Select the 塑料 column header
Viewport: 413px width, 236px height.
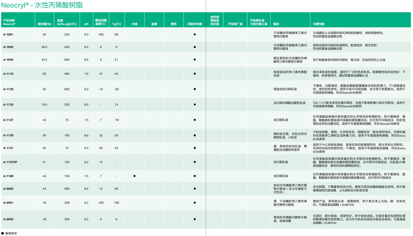(174, 24)
